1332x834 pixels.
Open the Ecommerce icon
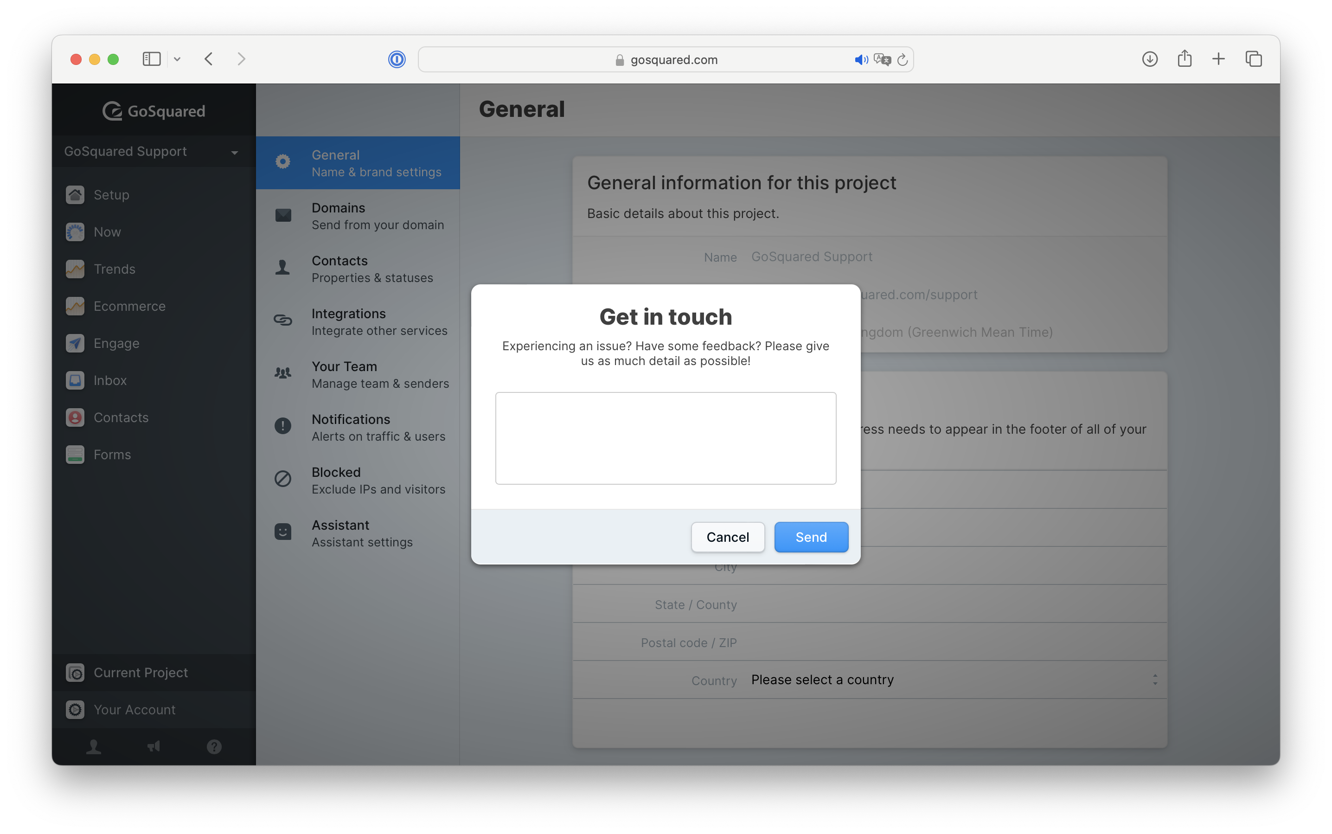pos(75,306)
